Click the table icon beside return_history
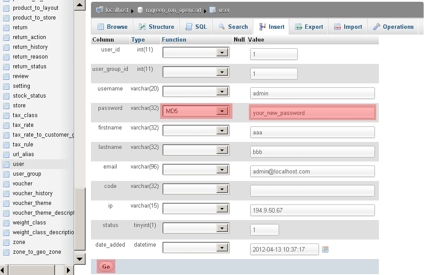This screenshot has width=425, height=275. pos(6,47)
